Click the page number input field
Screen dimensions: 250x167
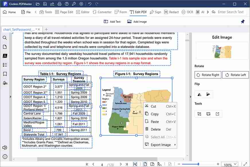click(102, 165)
